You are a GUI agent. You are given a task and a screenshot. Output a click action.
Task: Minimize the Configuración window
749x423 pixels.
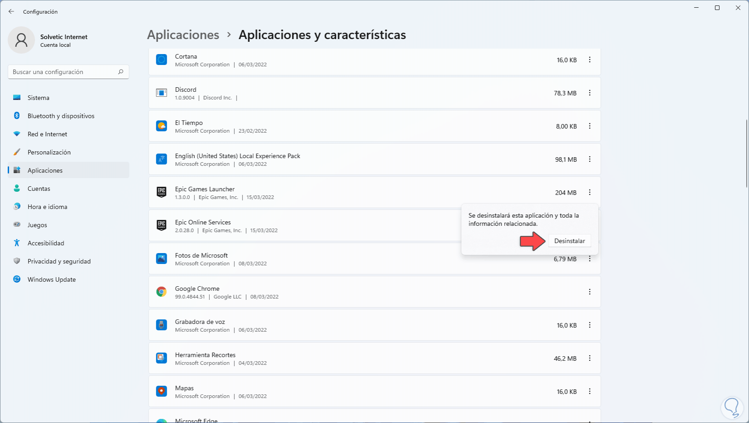pyautogui.click(x=696, y=8)
